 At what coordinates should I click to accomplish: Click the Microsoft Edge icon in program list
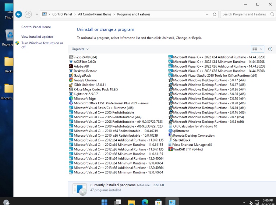(x=71, y=98)
